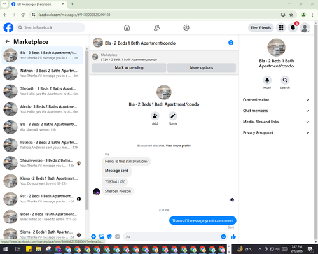This screenshot has height=254, width=318.
Task: Open the browser tab search dropdown
Action: [4, 4]
